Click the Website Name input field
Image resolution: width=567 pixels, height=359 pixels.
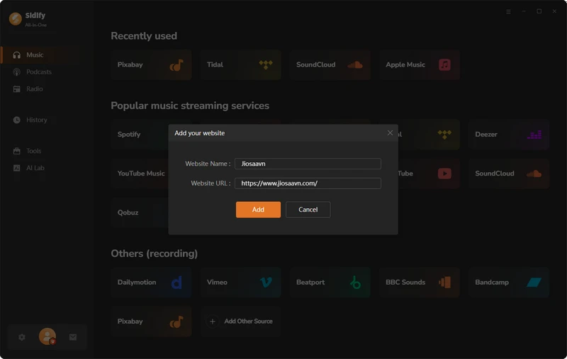[x=308, y=164]
